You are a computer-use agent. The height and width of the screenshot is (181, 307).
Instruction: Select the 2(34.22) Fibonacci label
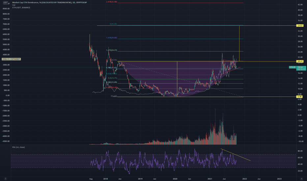[113, 24]
